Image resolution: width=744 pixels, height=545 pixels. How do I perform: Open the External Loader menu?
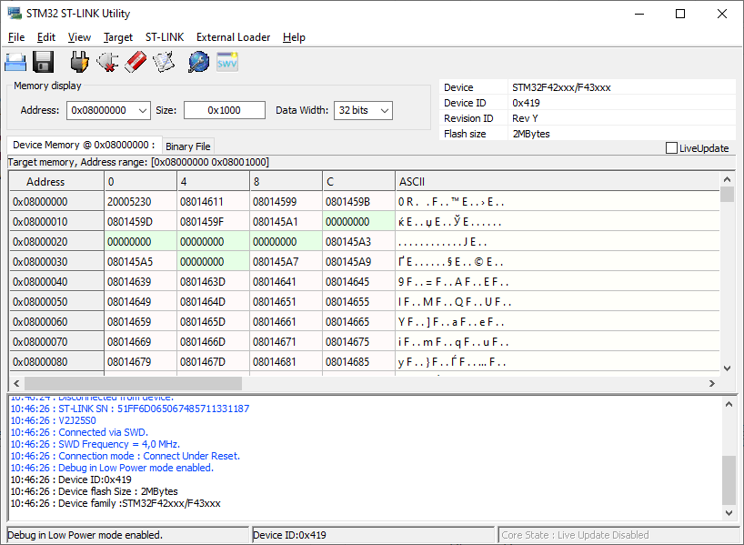(x=233, y=37)
